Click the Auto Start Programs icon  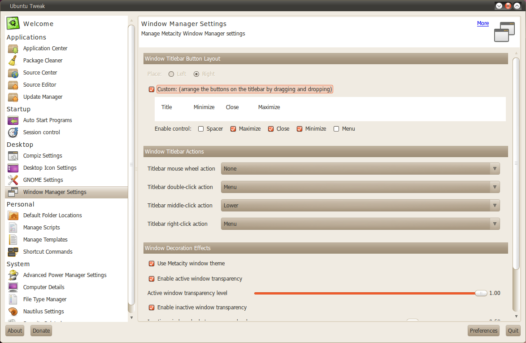coord(13,120)
